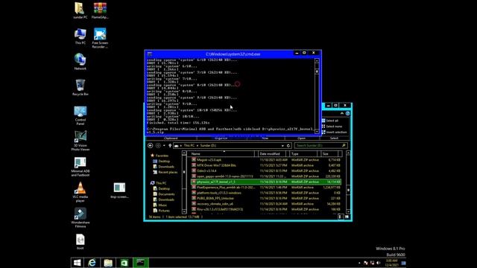Open the address bar history dropdown
Screen dimensions: 477x268
pyautogui.click(x=282, y=146)
